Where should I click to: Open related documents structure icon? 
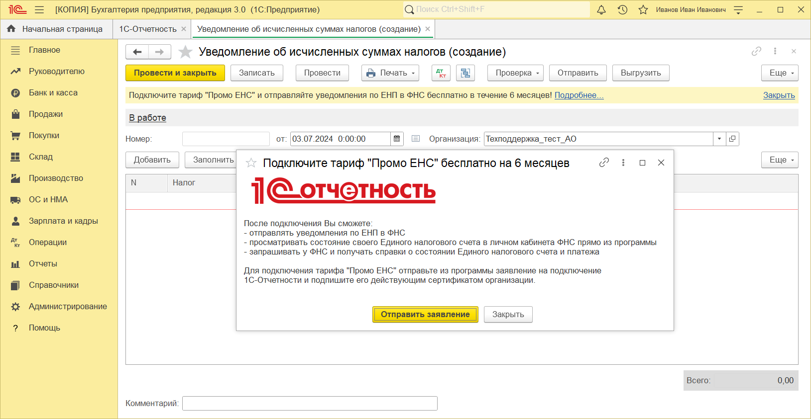point(465,73)
